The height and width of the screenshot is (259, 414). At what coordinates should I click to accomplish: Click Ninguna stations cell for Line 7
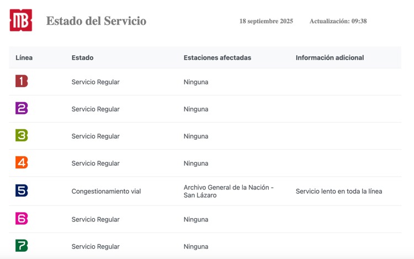tap(196, 247)
